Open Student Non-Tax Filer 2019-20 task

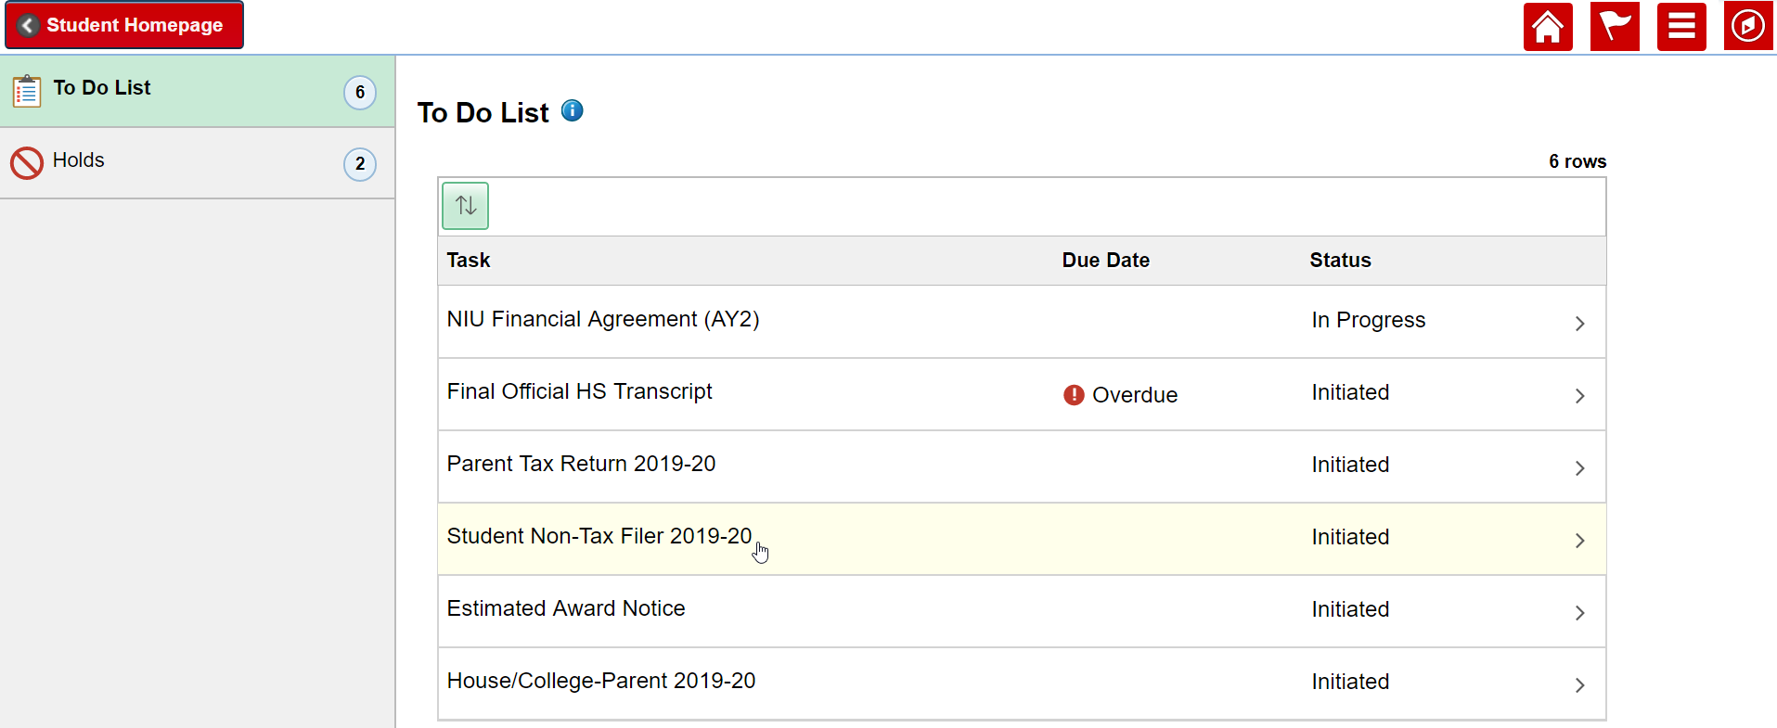click(599, 536)
